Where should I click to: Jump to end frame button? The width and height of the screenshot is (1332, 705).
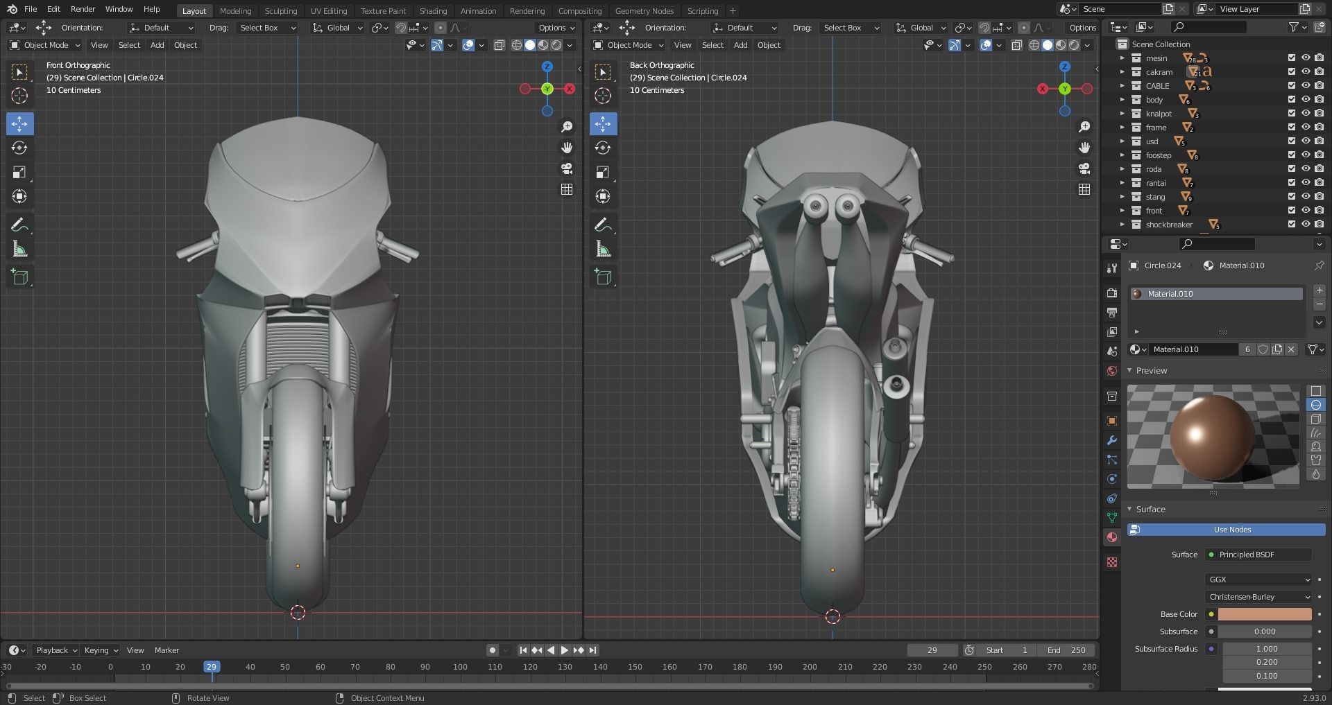click(x=592, y=650)
